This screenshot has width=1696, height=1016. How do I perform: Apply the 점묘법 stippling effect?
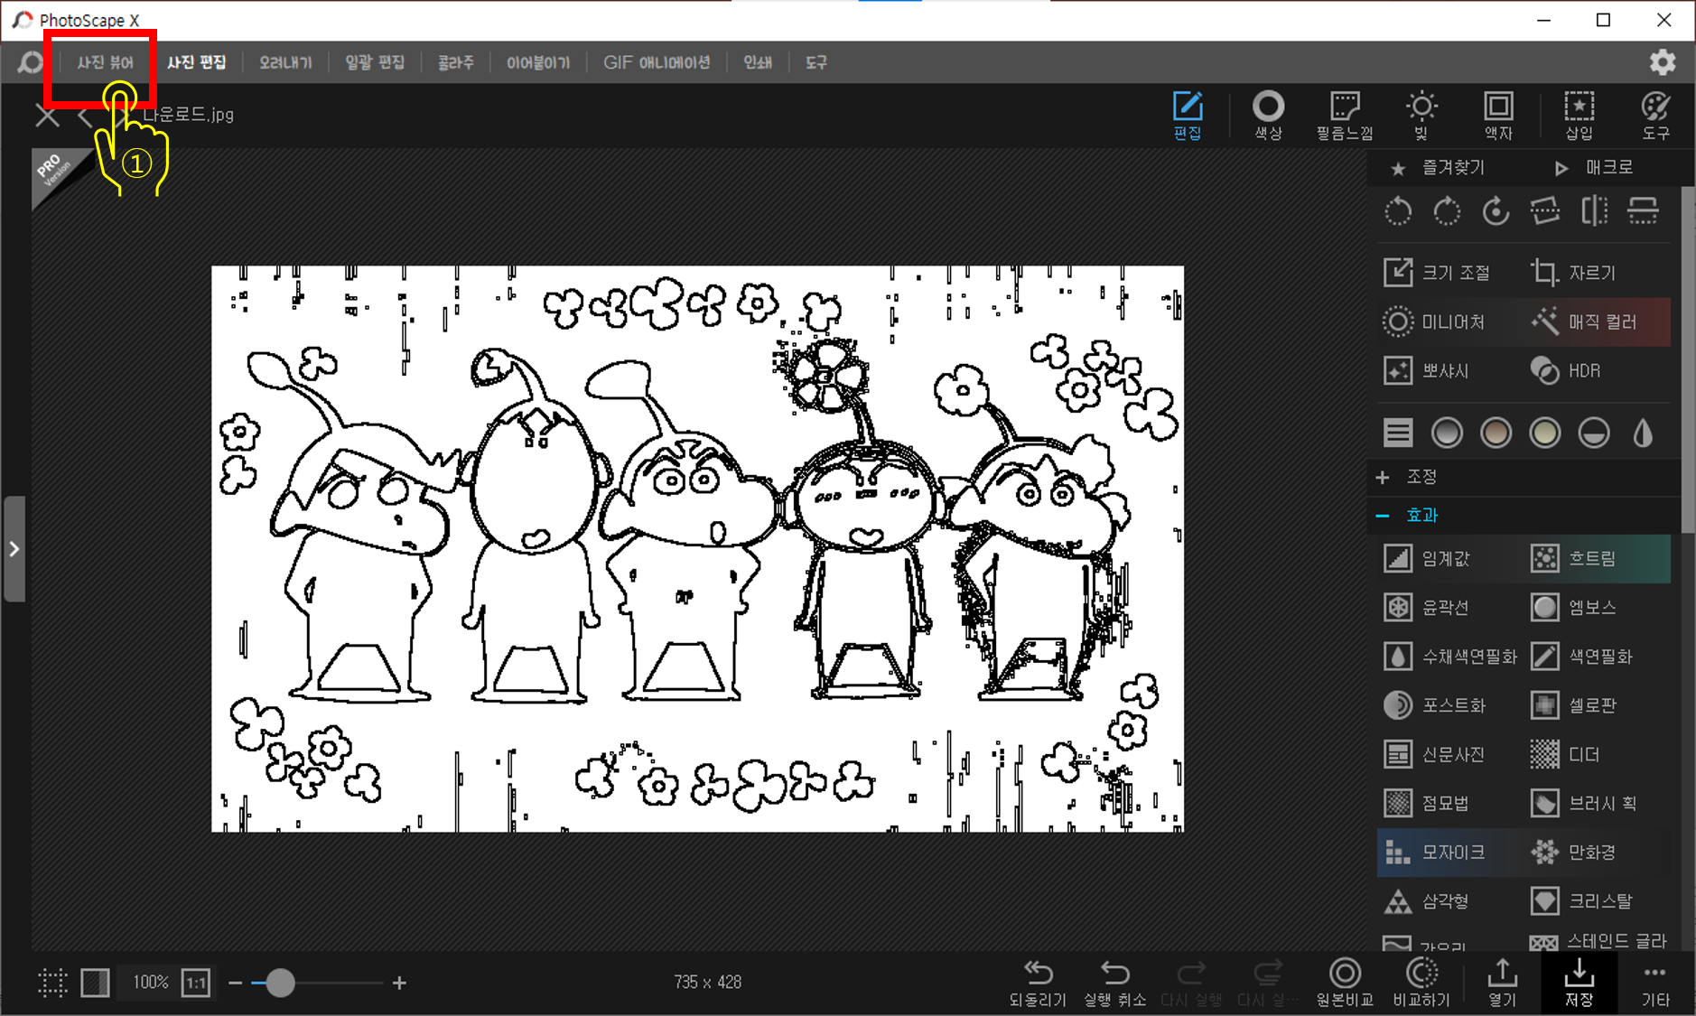(x=1427, y=802)
